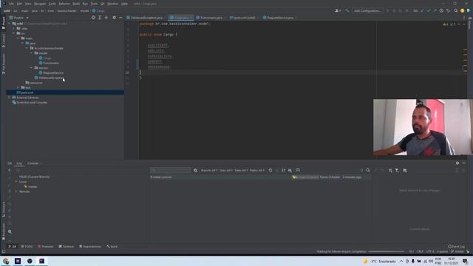
Task: Open the Log tab in Git panel
Action: tap(19, 163)
